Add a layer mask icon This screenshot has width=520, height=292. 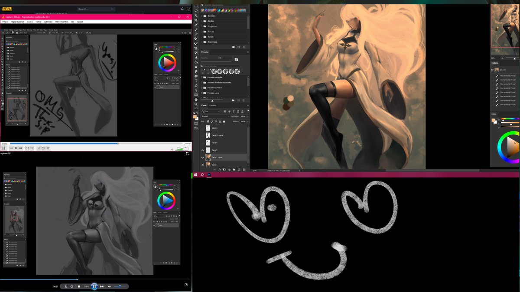tap(224, 169)
